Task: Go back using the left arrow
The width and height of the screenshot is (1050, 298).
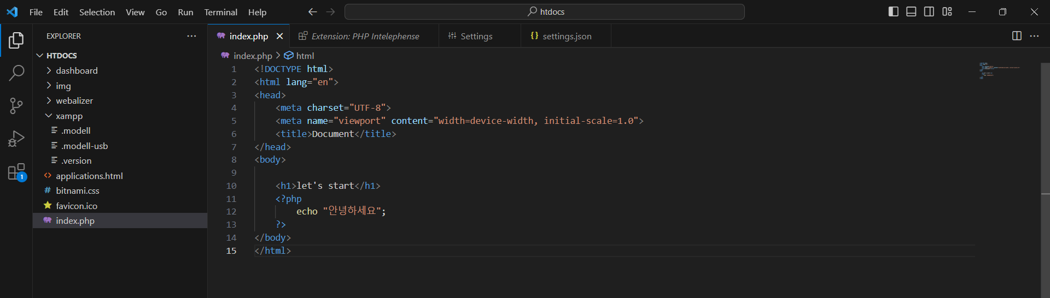Action: pos(312,12)
